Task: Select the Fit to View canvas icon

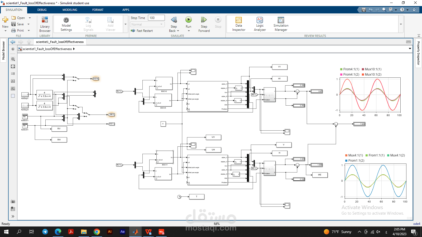Action: pos(13,66)
